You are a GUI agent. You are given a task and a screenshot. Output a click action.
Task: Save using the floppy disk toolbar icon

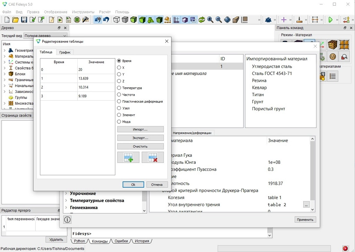24,20
